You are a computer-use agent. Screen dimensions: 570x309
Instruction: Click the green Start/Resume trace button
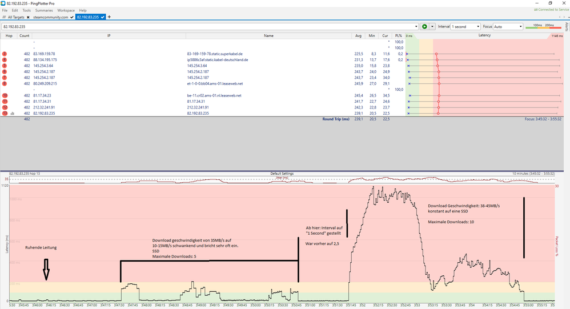pyautogui.click(x=424, y=26)
